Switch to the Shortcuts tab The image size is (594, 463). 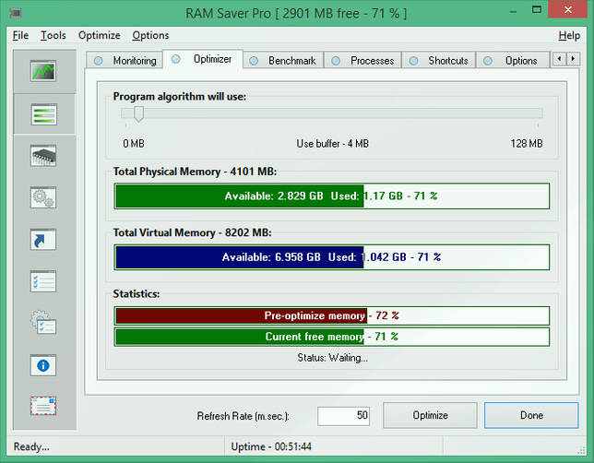click(439, 61)
